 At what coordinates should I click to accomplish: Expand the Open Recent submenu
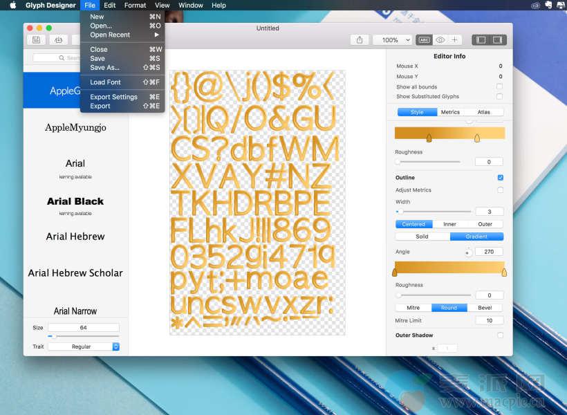click(124, 35)
